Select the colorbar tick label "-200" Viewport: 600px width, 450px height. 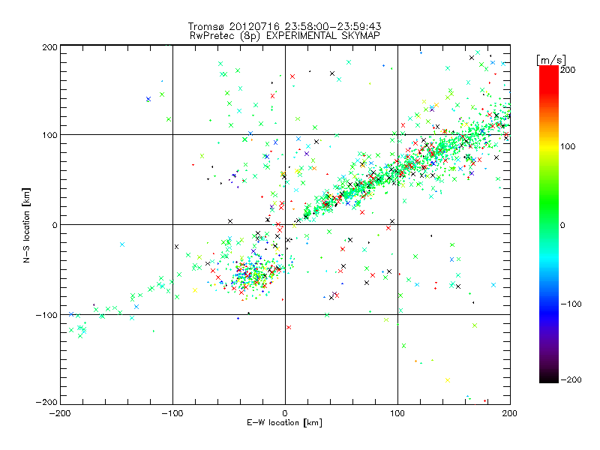571,379
